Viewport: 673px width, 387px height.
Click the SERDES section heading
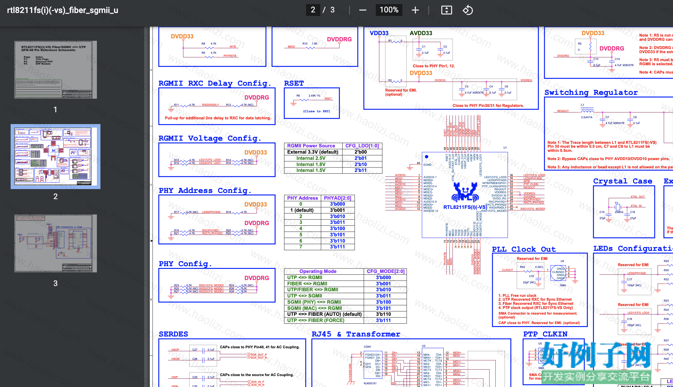(173, 334)
